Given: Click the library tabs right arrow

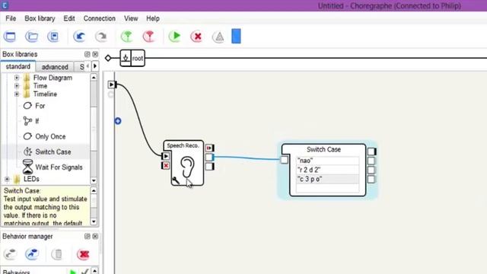Looking at the screenshot, I should click(95, 66).
